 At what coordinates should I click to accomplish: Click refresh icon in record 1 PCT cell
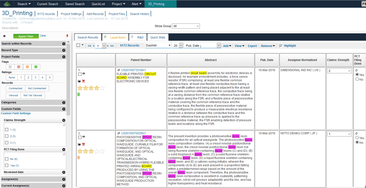pos(357,70)
